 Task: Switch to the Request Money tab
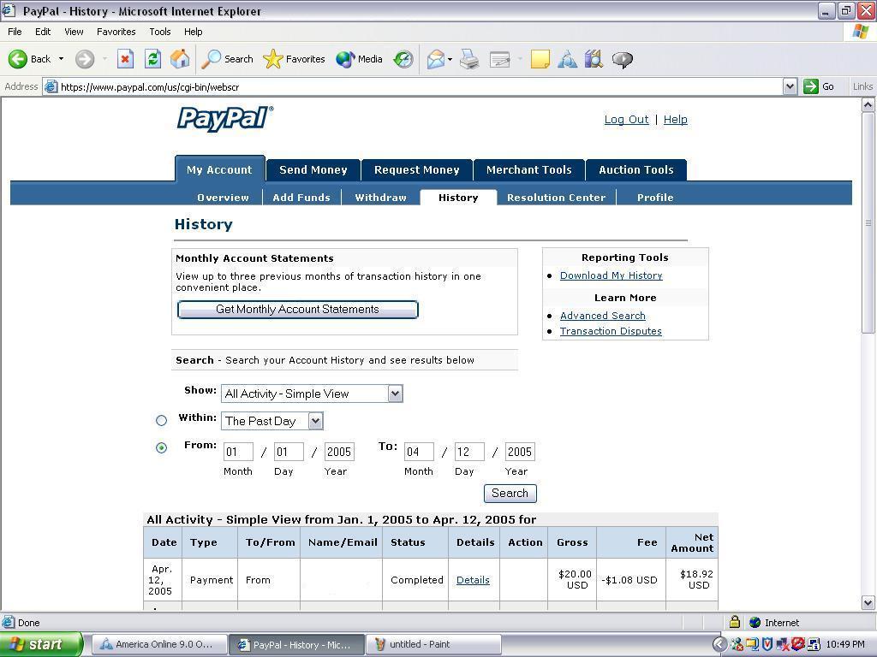[x=417, y=170]
